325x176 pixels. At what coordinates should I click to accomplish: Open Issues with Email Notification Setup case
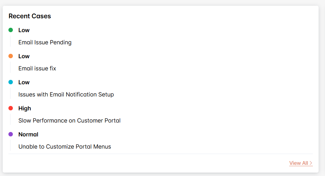coord(66,95)
